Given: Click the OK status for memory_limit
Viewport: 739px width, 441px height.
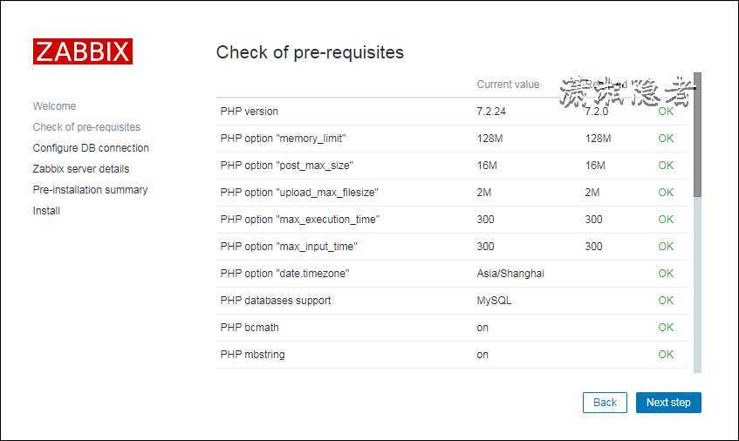Looking at the screenshot, I should pos(666,139).
